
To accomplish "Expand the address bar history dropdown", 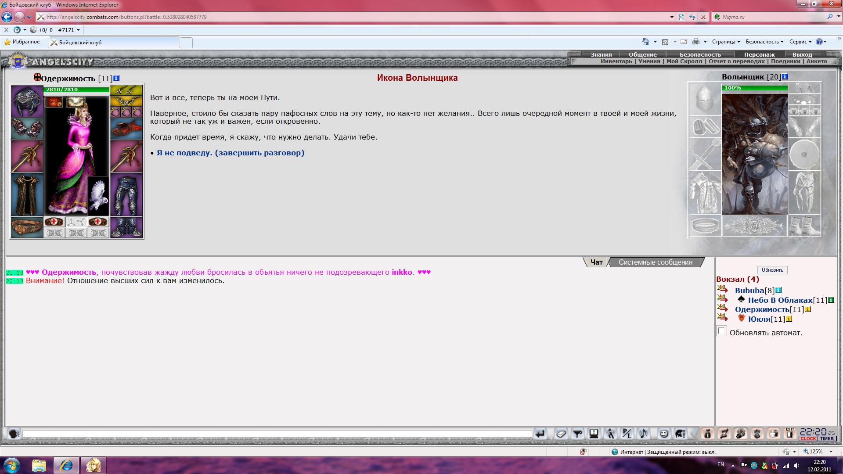I will [x=672, y=17].
